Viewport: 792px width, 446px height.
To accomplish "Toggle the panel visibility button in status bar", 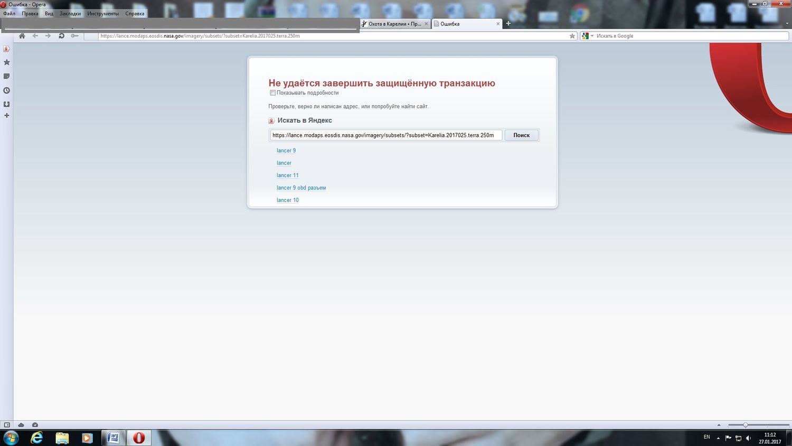I will pos(7,425).
